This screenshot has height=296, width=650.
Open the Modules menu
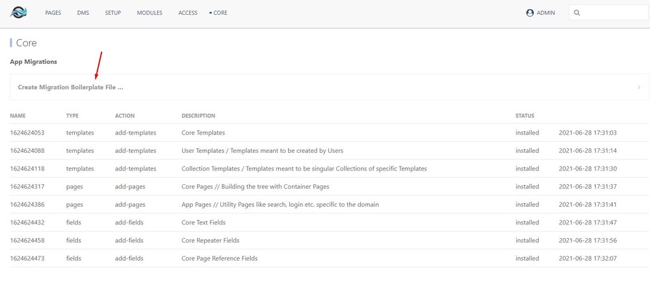point(149,12)
